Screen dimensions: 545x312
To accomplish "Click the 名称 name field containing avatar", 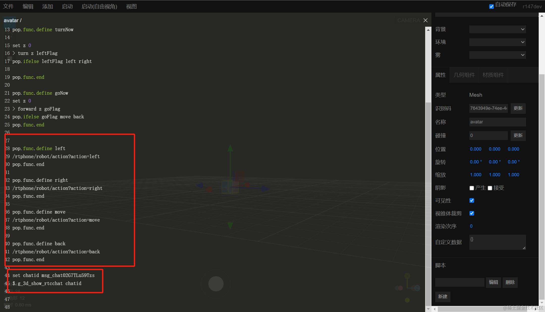I will coord(497,122).
